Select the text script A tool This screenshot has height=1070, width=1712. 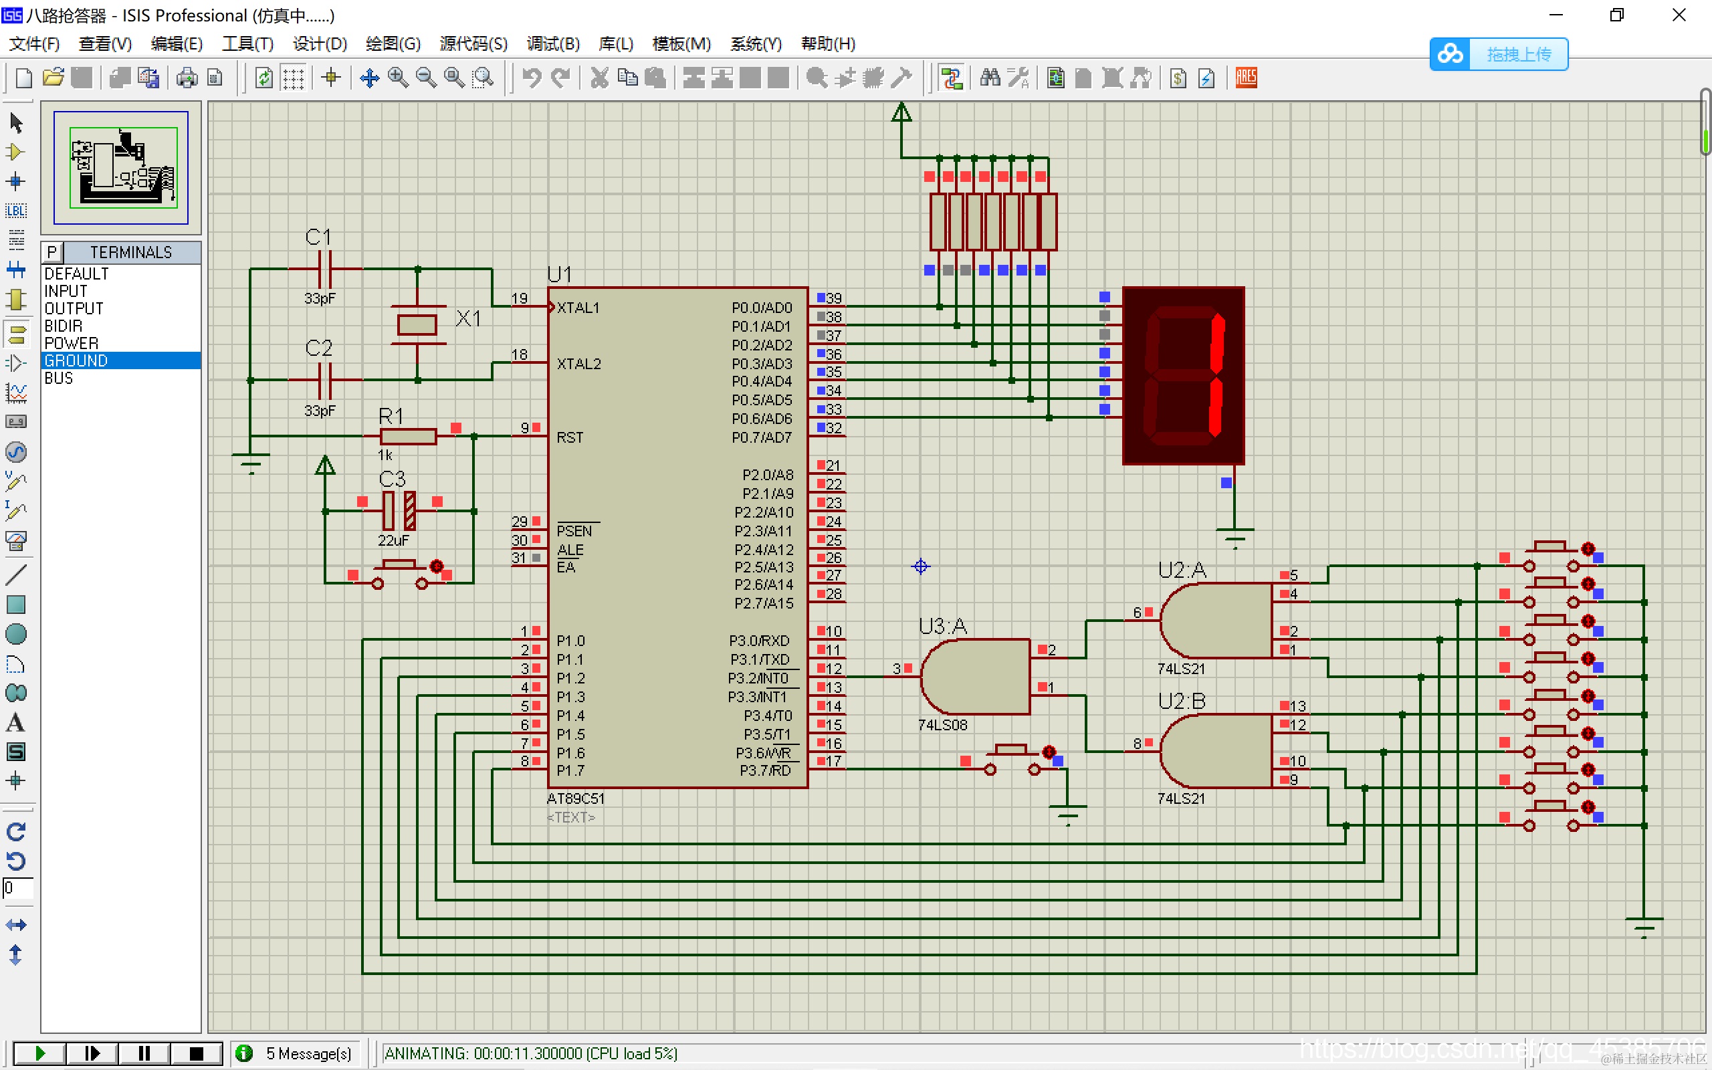15,722
